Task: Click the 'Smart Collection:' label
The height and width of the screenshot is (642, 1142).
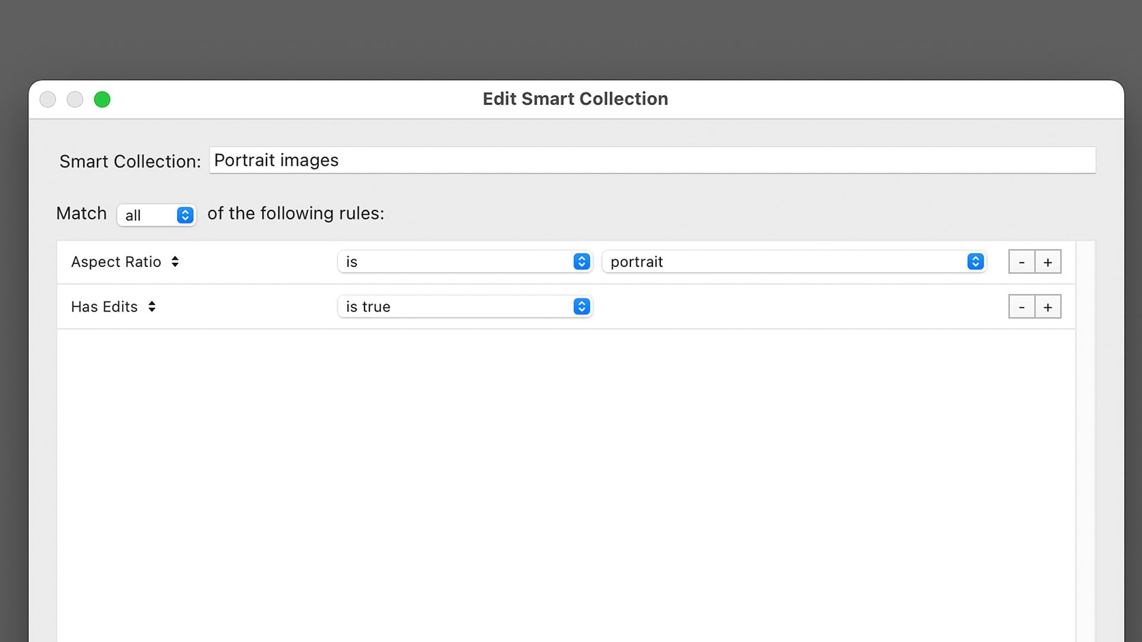Action: (x=130, y=162)
